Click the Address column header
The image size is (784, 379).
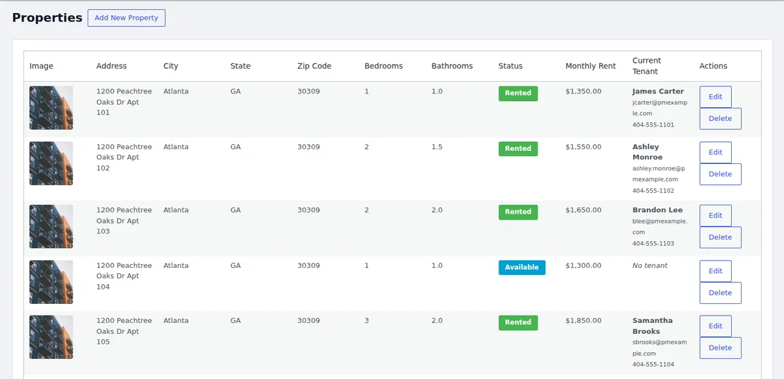tap(112, 66)
